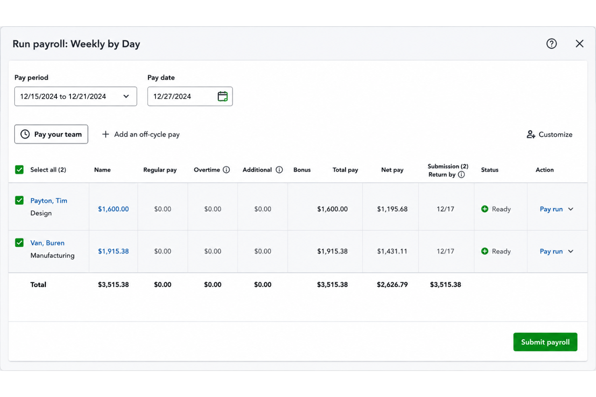Open the Pay date calendar icon
Screen dimensions: 596x397
pyautogui.click(x=222, y=96)
